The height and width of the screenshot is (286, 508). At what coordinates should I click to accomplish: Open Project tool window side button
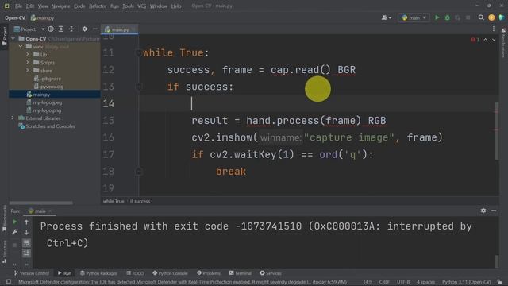click(5, 37)
